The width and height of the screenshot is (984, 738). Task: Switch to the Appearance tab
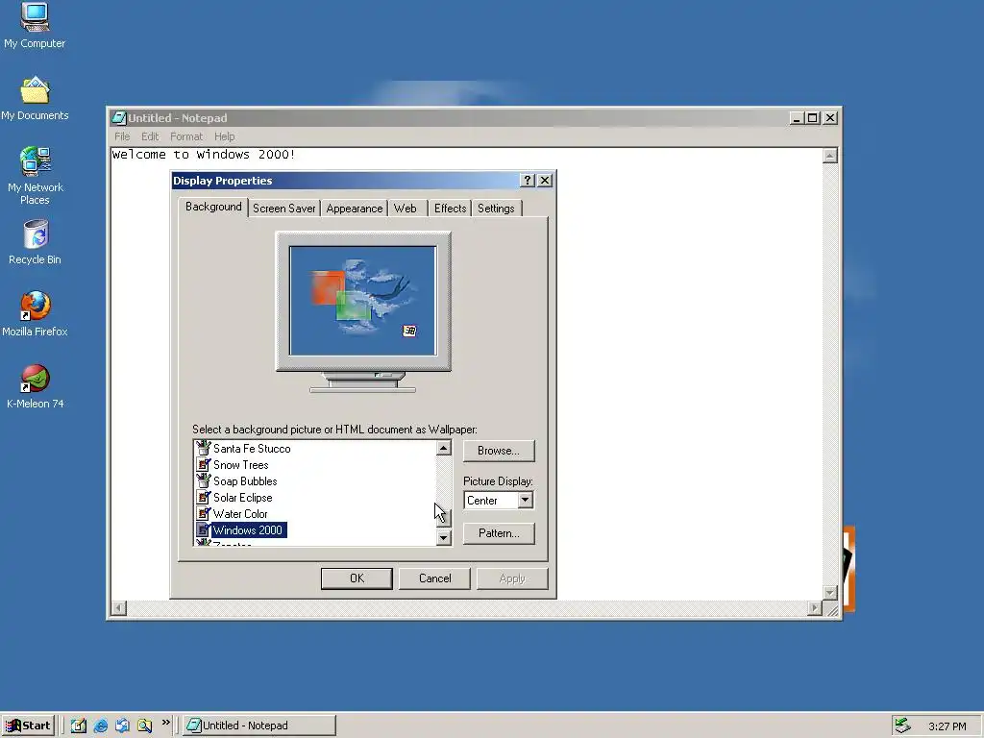click(354, 209)
